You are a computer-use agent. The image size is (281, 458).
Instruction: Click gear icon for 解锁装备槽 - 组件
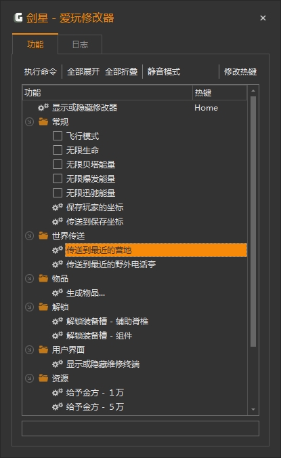click(x=58, y=335)
